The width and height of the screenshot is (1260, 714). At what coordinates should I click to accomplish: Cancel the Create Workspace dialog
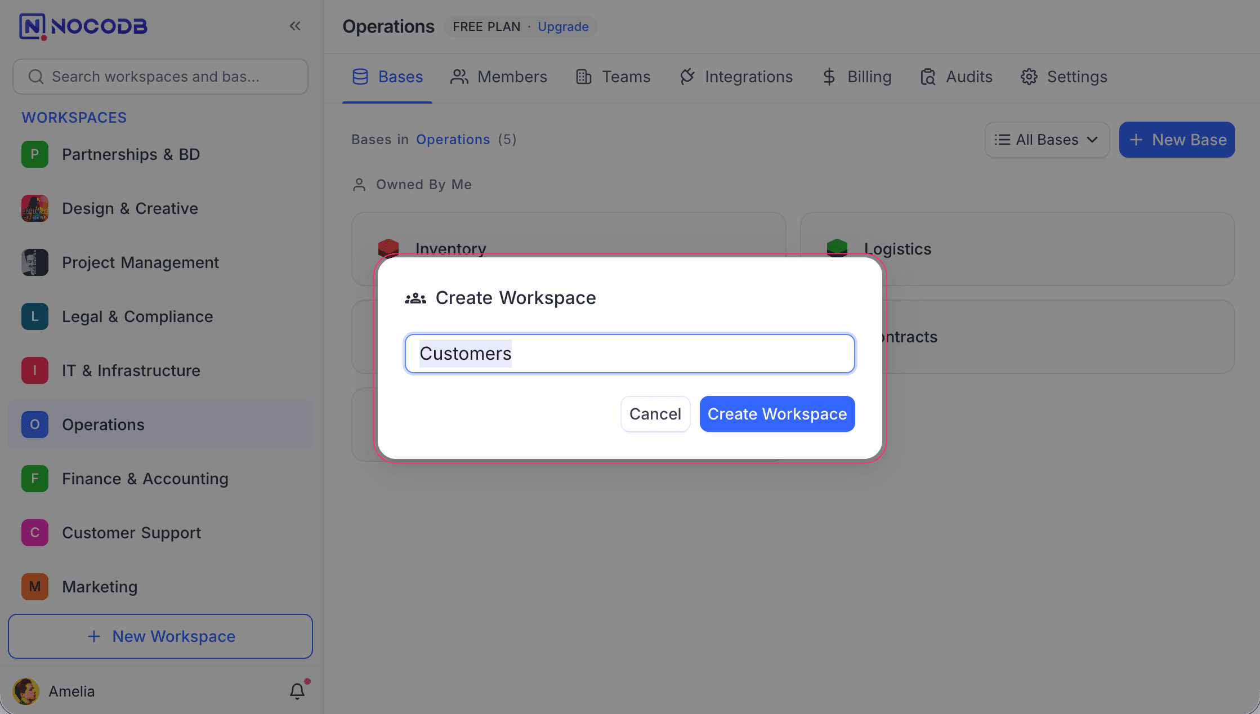655,414
